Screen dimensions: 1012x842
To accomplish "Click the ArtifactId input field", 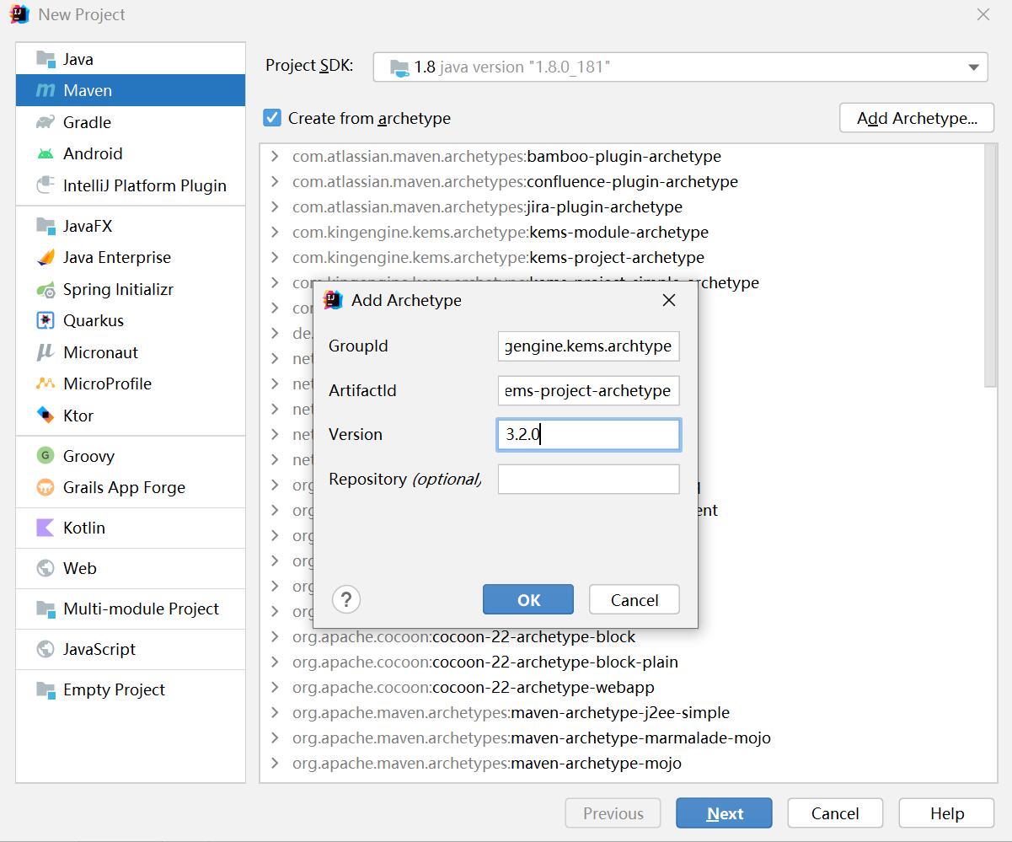I will coord(588,390).
